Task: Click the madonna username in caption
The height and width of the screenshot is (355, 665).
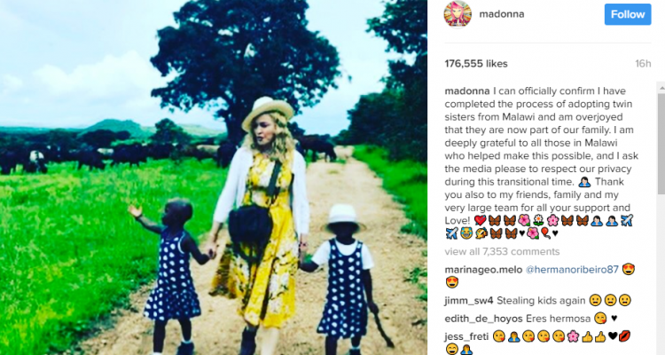Action: tap(467, 91)
